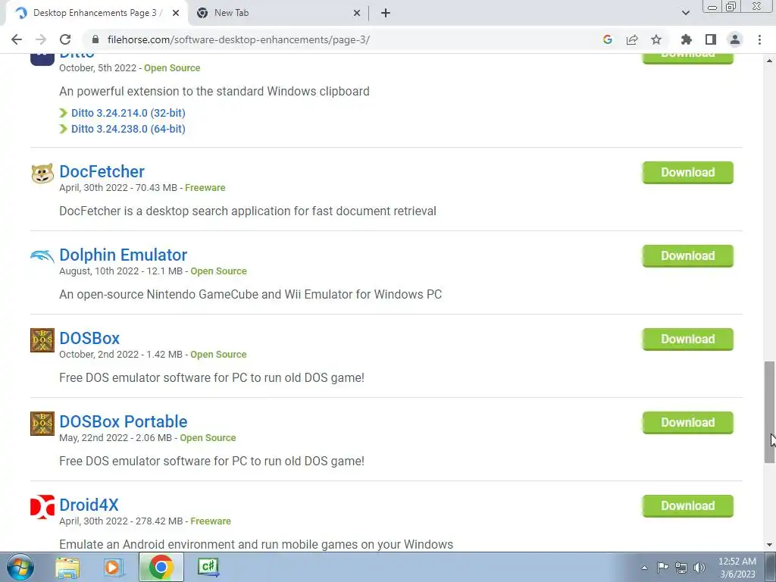The width and height of the screenshot is (776, 582).
Task: Open the Windows Start menu
Action: click(20, 568)
